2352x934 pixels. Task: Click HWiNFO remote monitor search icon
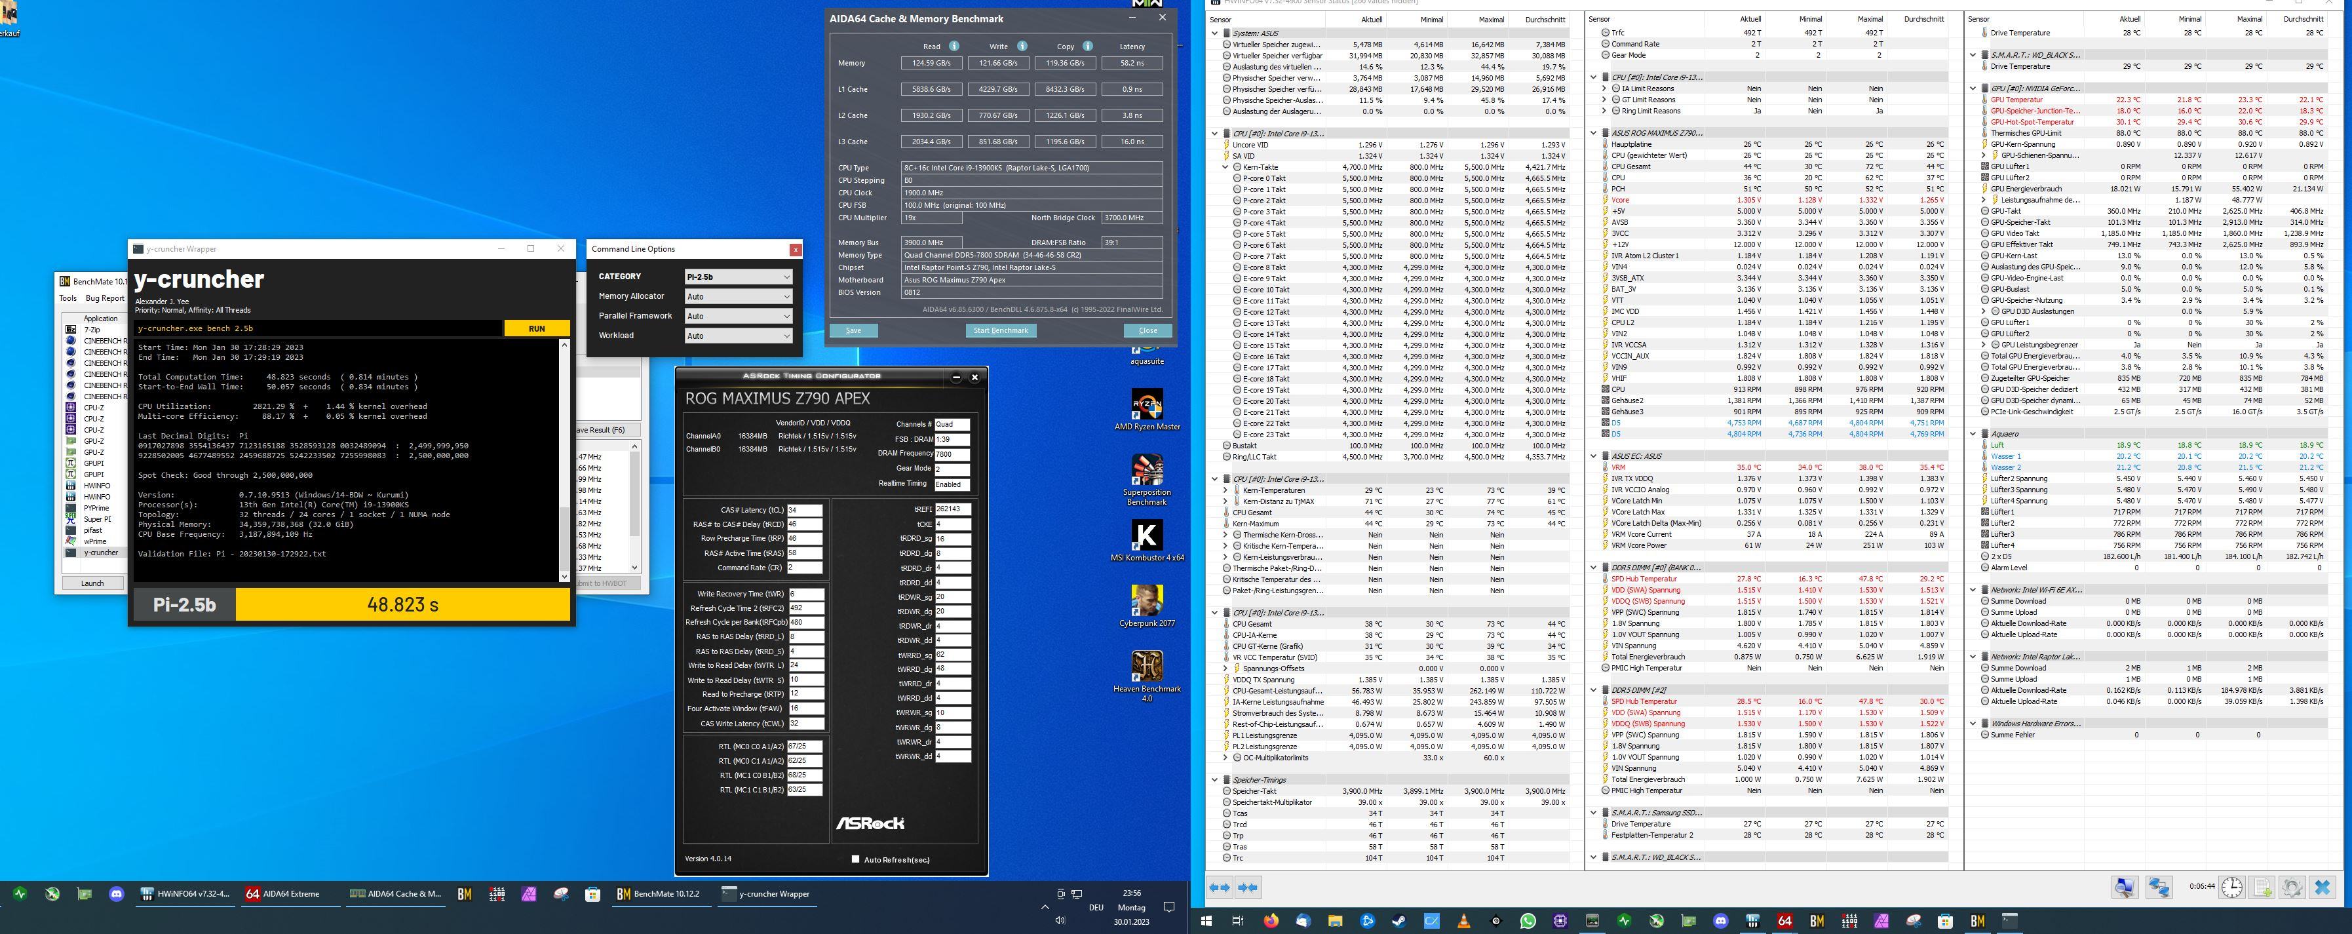pyautogui.click(x=2125, y=887)
